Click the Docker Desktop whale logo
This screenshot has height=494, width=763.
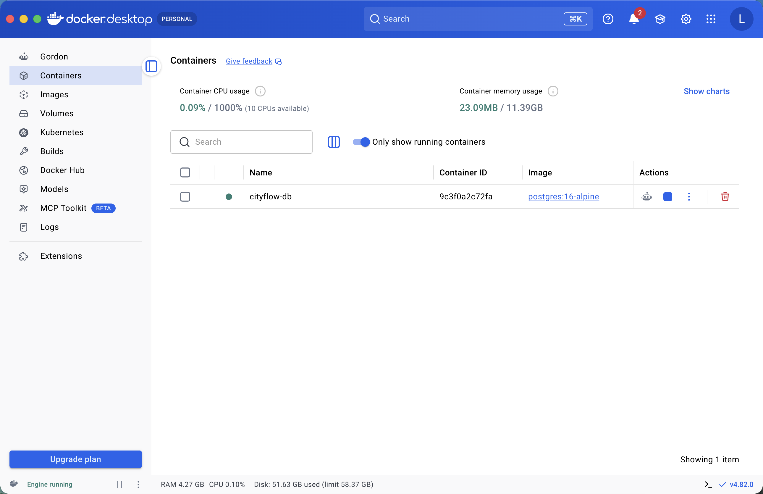[55, 19]
